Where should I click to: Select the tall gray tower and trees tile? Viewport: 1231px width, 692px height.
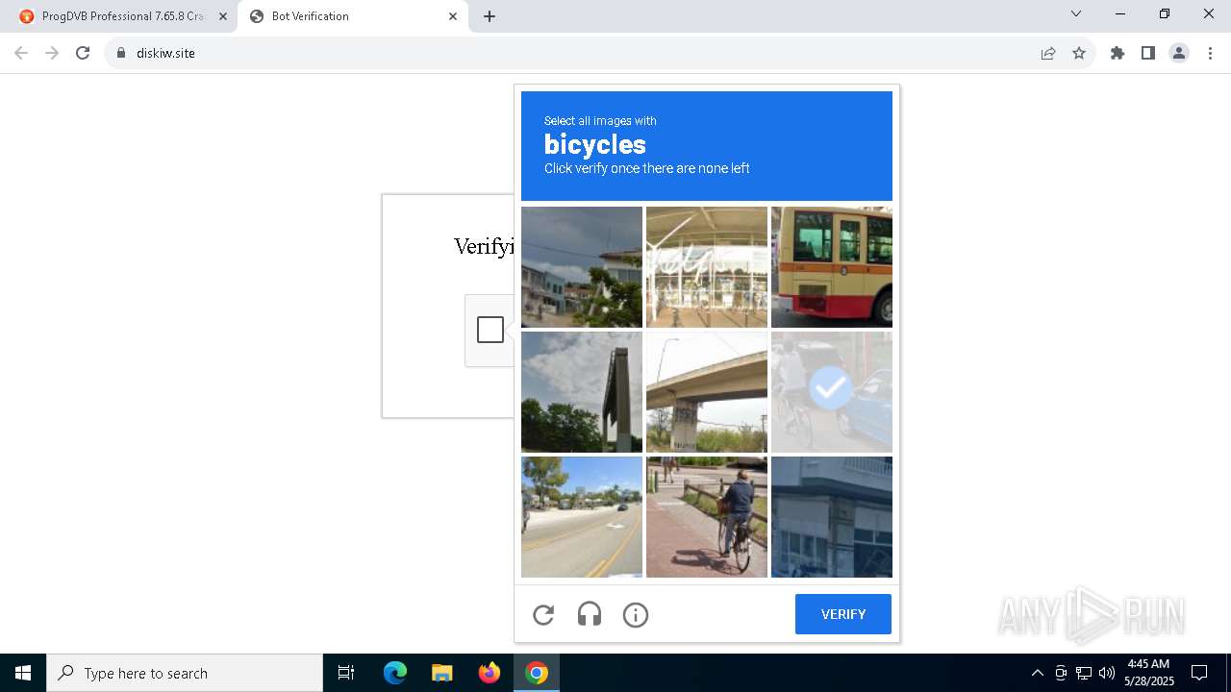[x=582, y=392]
